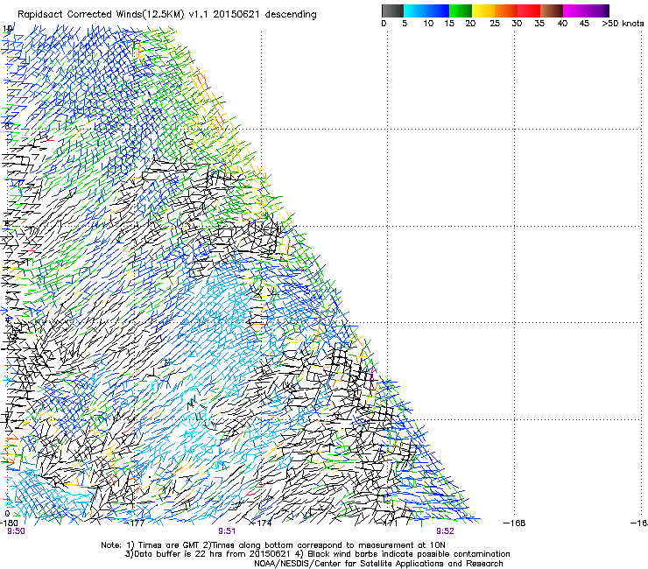Click the orange 25–30 knots legend segment
The width and height of the screenshot is (648, 569).
click(506, 11)
